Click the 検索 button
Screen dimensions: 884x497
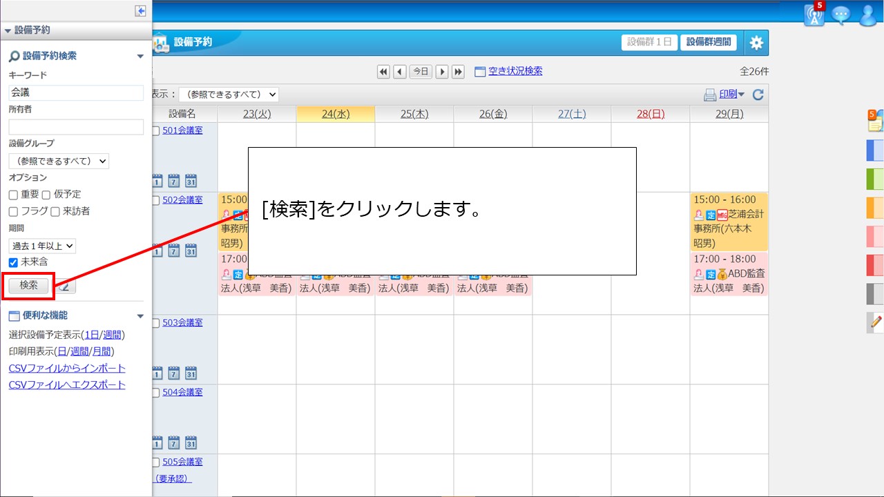[29, 285]
